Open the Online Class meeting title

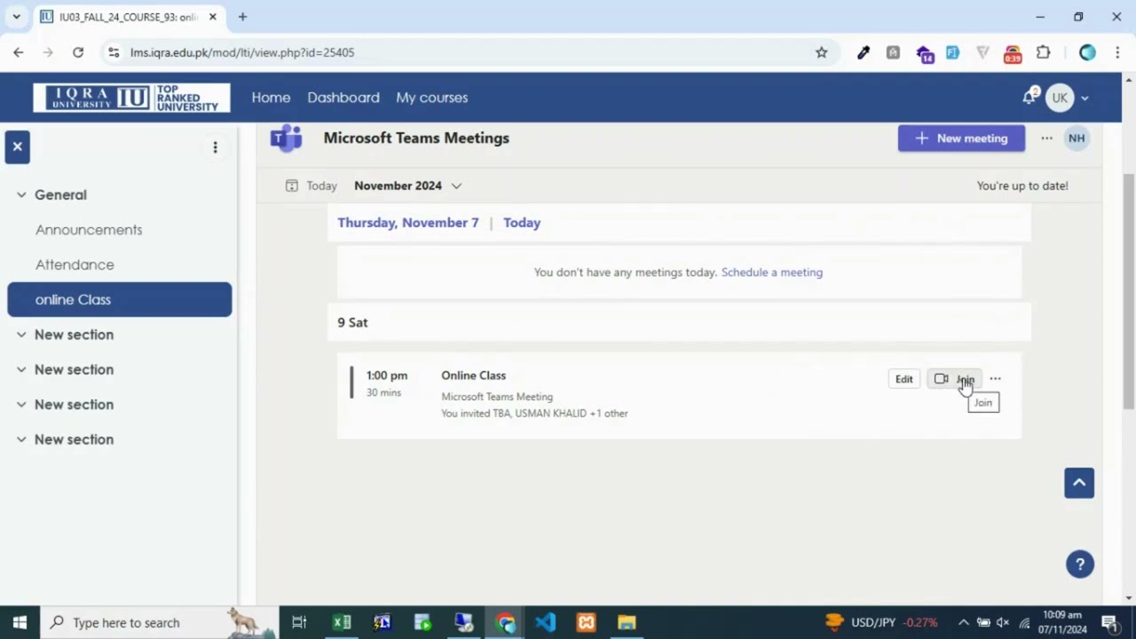coord(473,375)
